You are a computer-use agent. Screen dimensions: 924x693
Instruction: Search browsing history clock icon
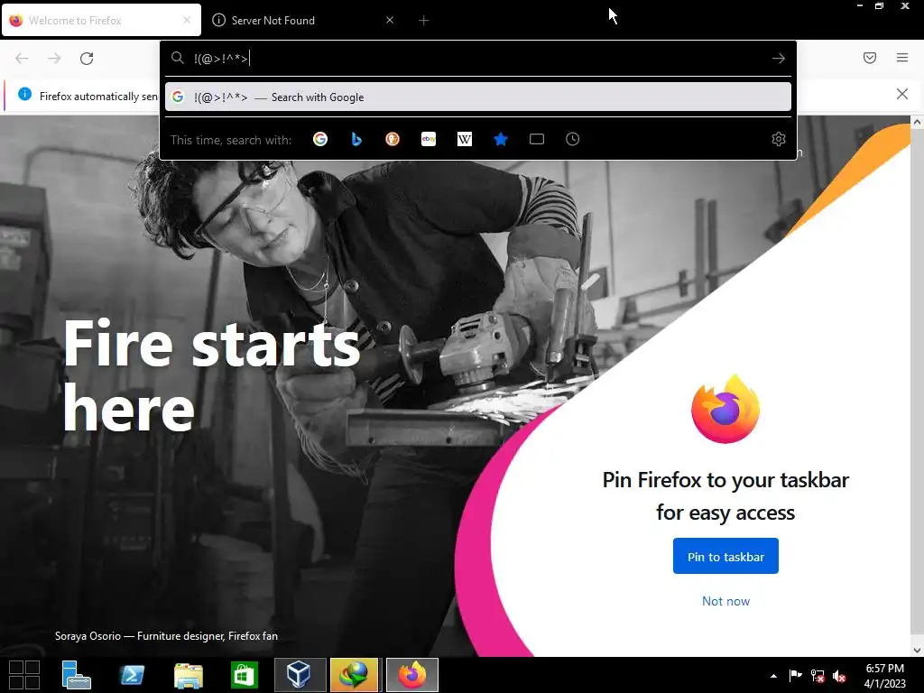click(x=572, y=139)
